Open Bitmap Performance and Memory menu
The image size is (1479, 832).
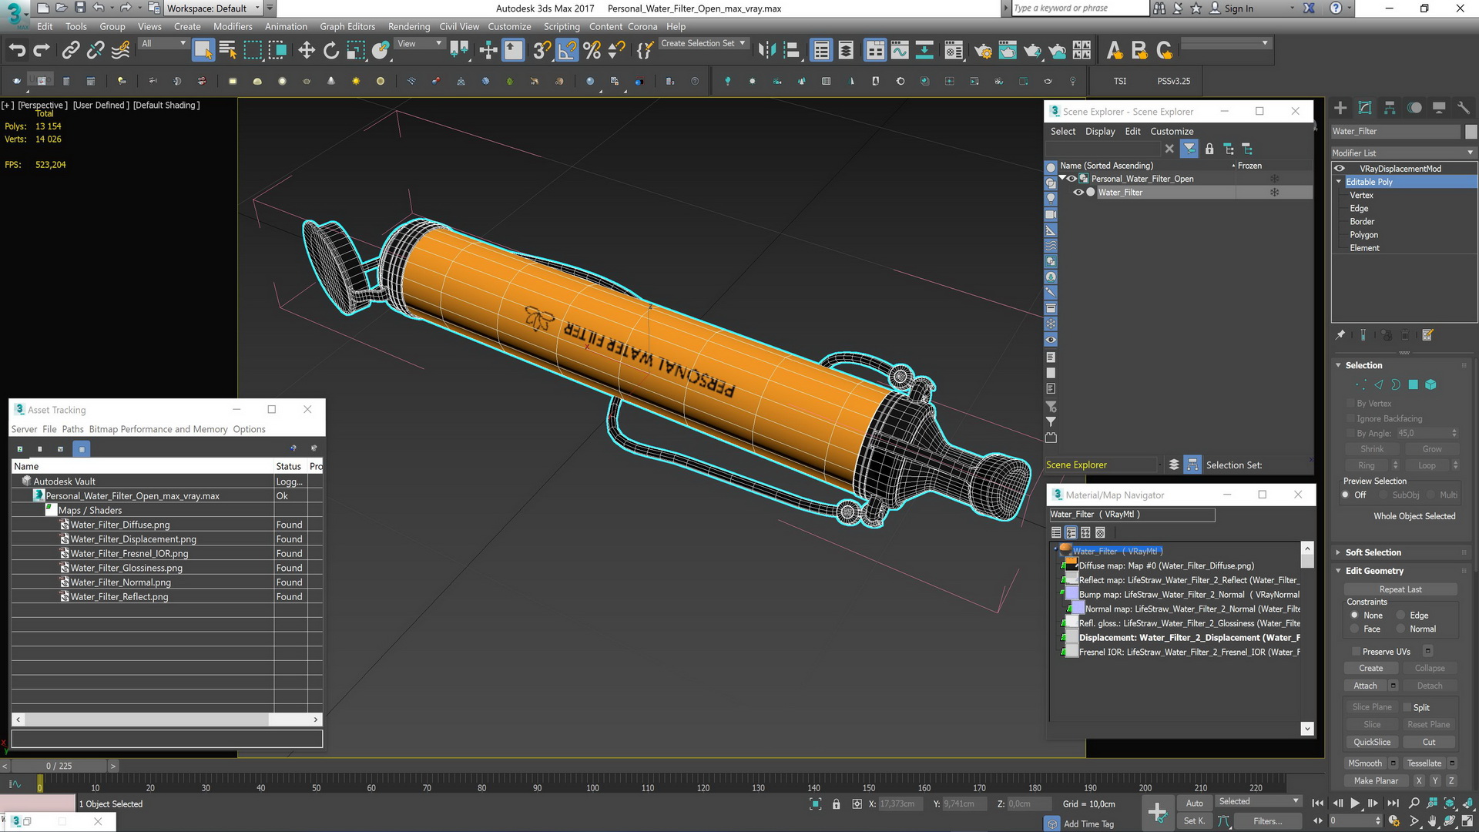coord(158,429)
